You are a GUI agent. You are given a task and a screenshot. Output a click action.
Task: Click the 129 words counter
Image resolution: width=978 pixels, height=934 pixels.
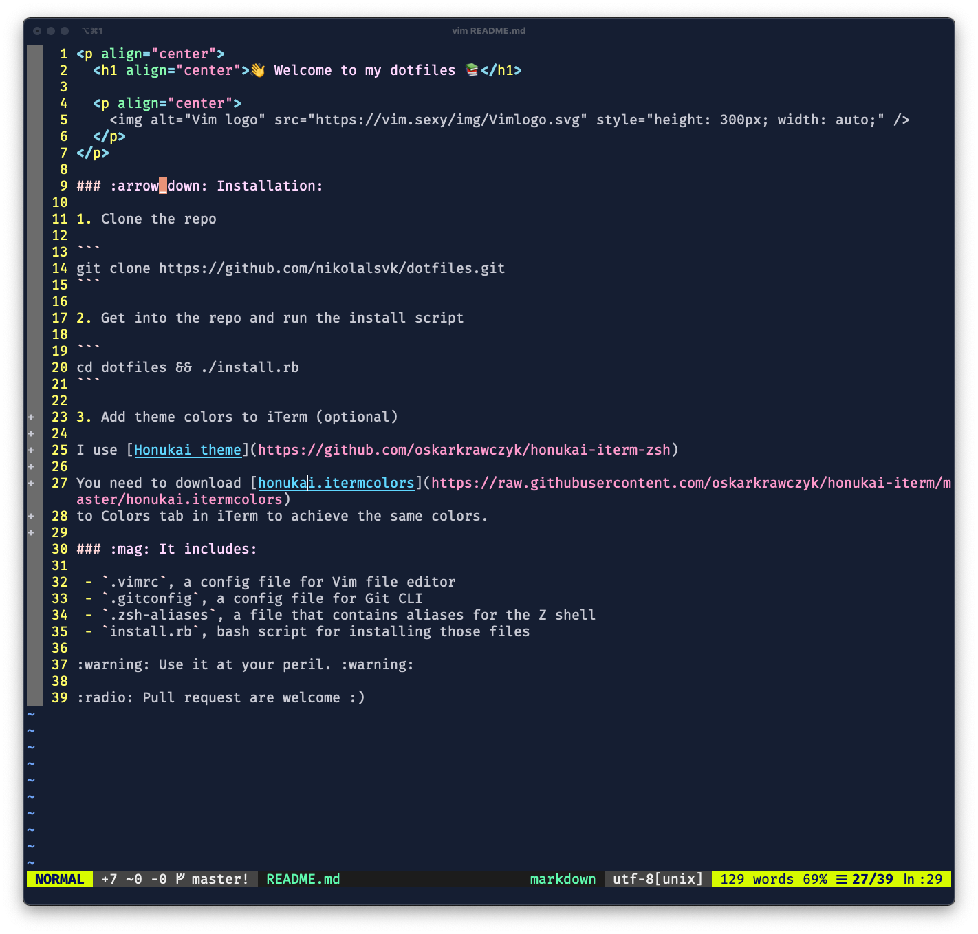(757, 879)
